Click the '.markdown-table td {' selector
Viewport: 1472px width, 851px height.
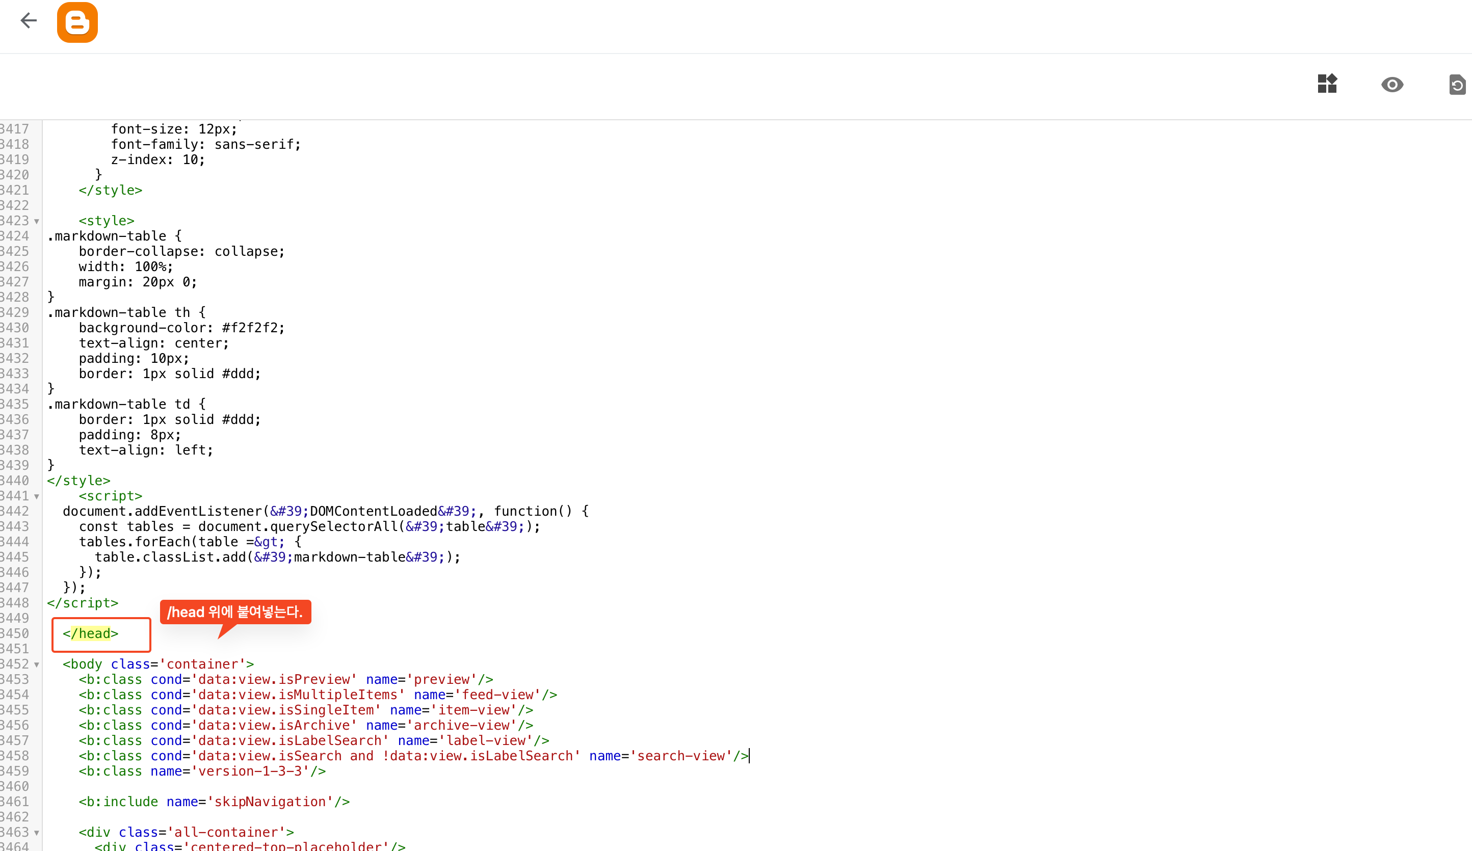(126, 404)
